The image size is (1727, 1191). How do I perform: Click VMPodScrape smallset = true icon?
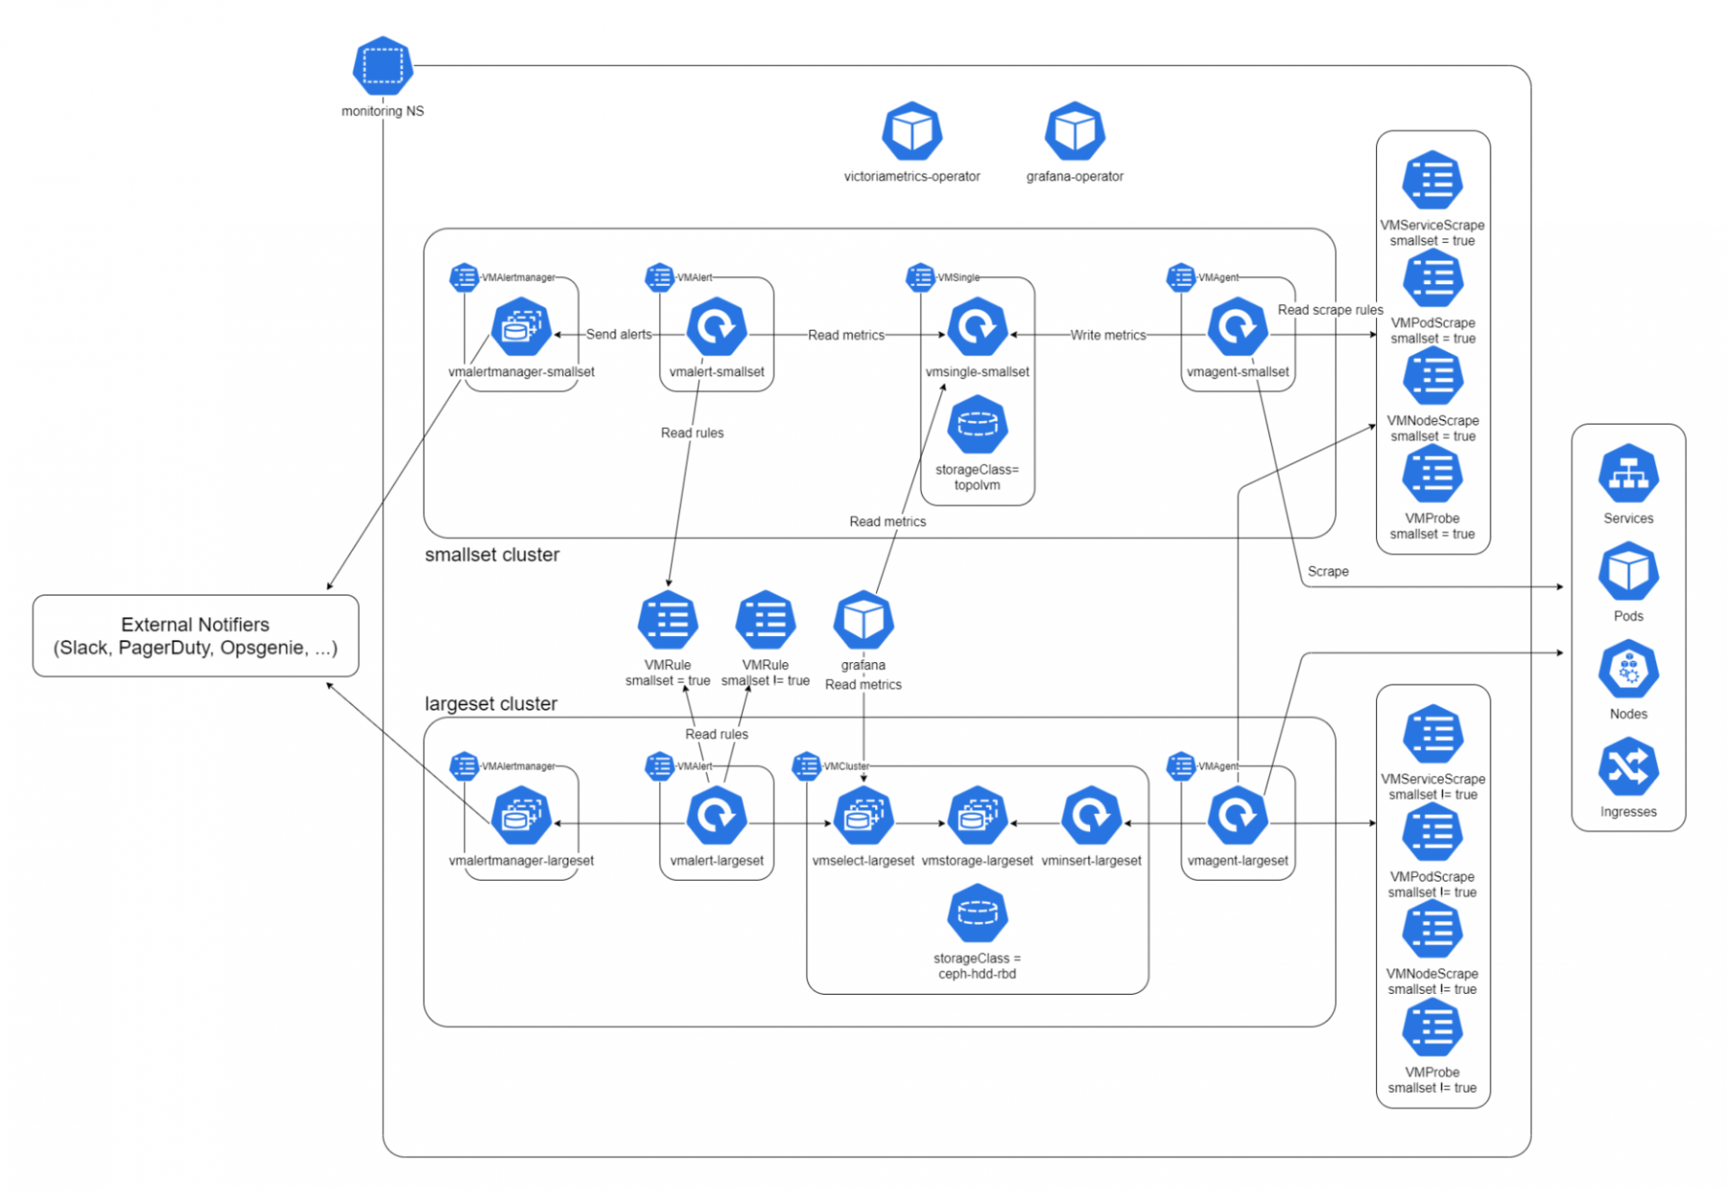[x=1432, y=278]
